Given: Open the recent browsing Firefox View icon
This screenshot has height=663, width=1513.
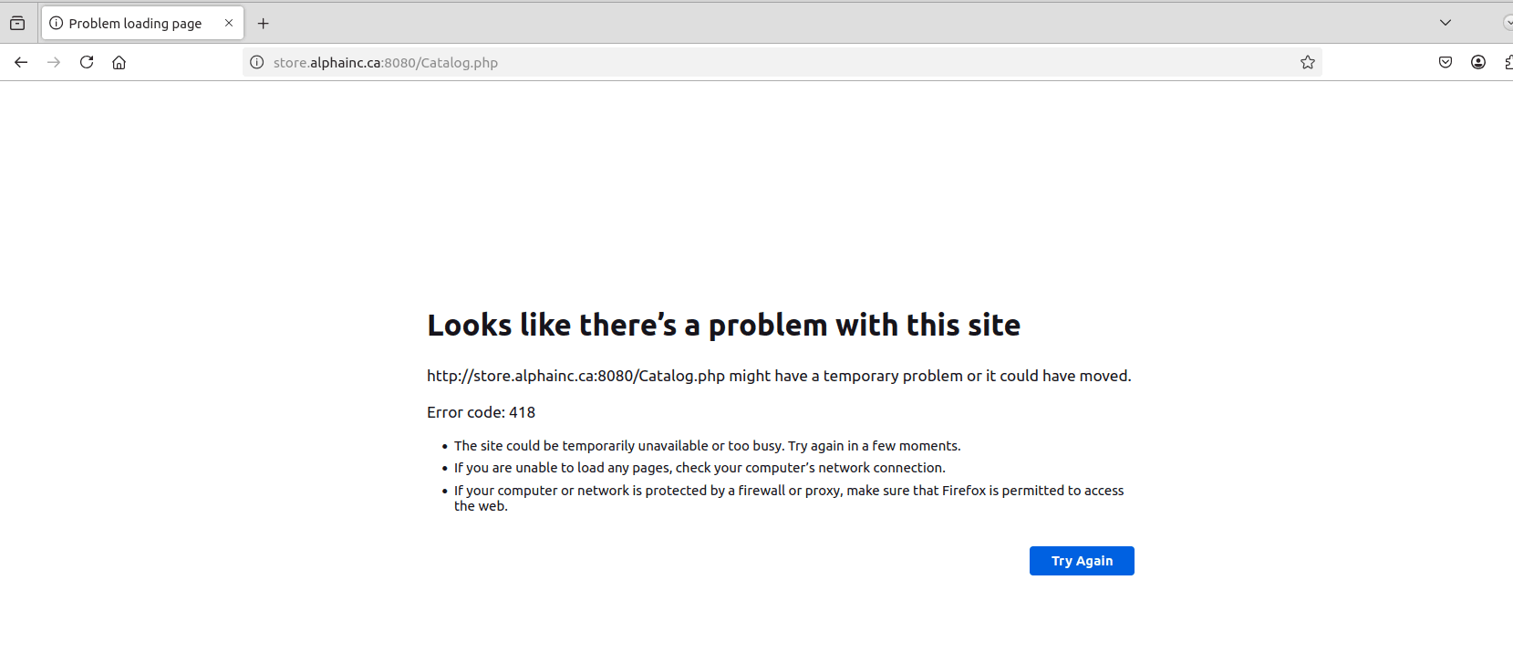Looking at the screenshot, I should pos(17,23).
